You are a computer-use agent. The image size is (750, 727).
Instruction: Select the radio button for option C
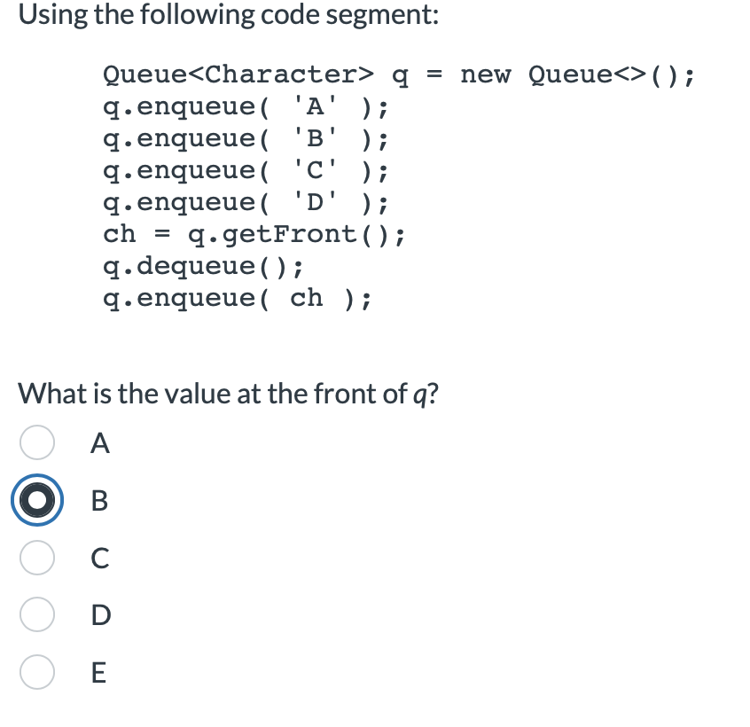pyautogui.click(x=37, y=559)
